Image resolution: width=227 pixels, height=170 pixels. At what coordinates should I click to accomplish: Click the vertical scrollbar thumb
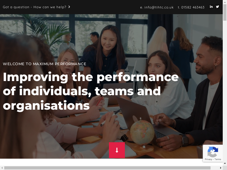[x=225, y=12]
